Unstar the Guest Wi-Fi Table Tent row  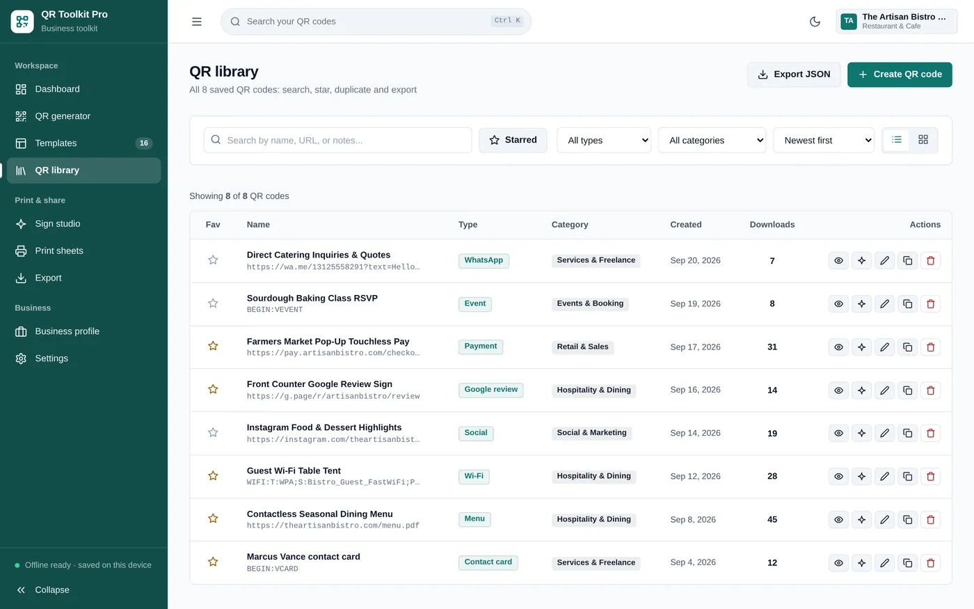(213, 476)
